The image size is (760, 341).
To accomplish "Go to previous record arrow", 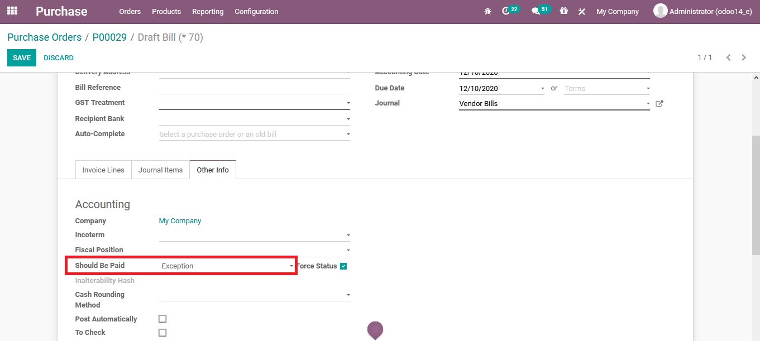I will pyautogui.click(x=728, y=57).
